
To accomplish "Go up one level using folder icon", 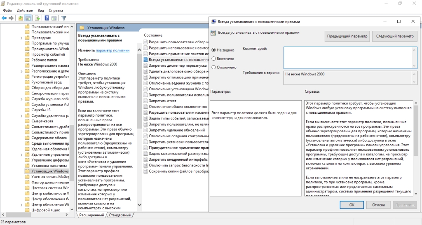I will (x=21, y=18).
